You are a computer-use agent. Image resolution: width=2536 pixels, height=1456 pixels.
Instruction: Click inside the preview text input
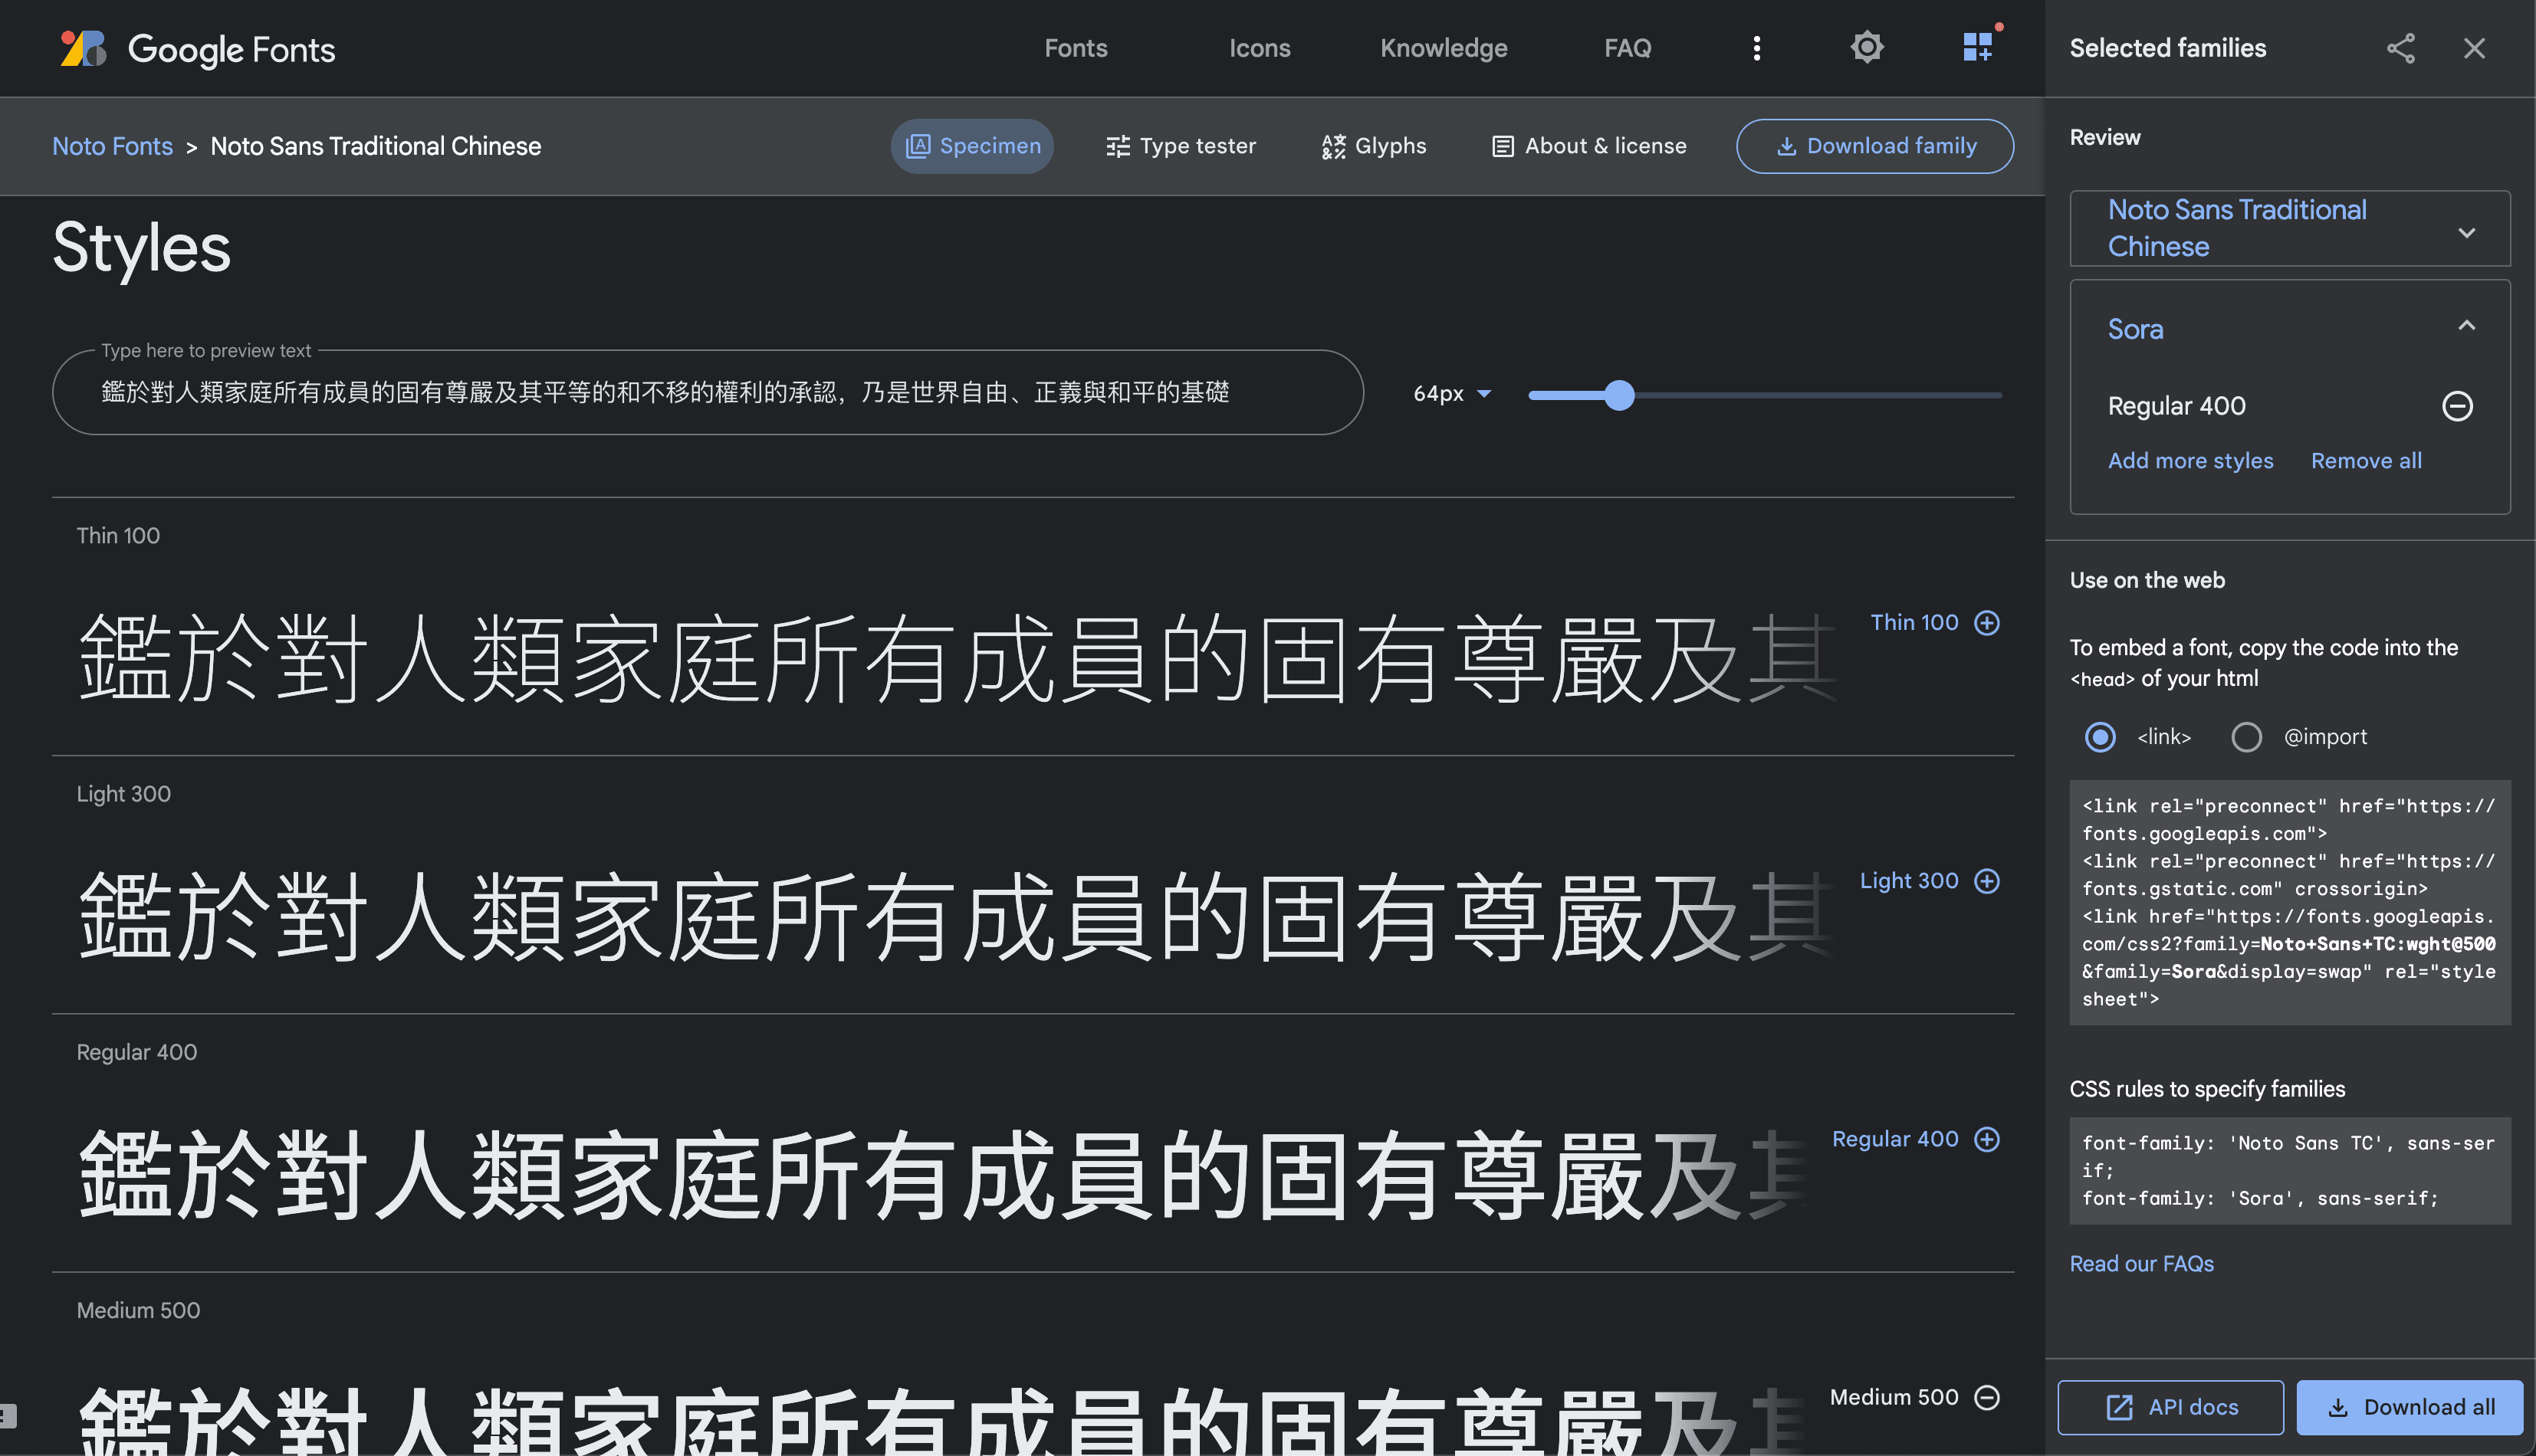click(708, 392)
